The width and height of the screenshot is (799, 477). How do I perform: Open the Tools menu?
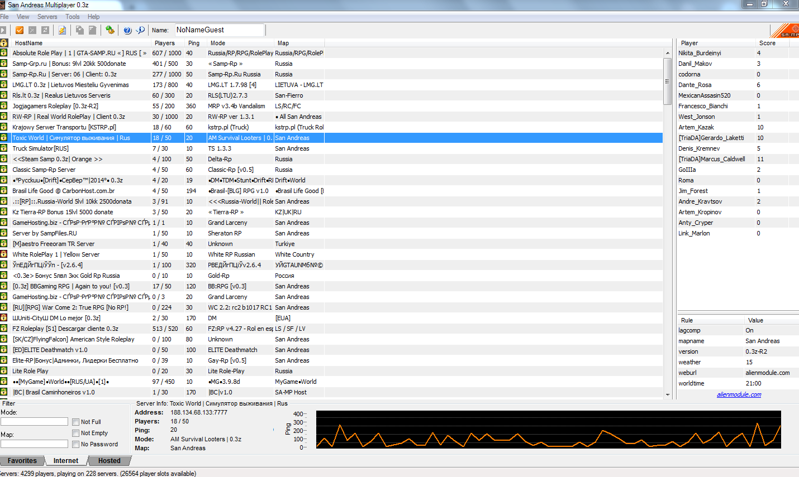point(73,17)
